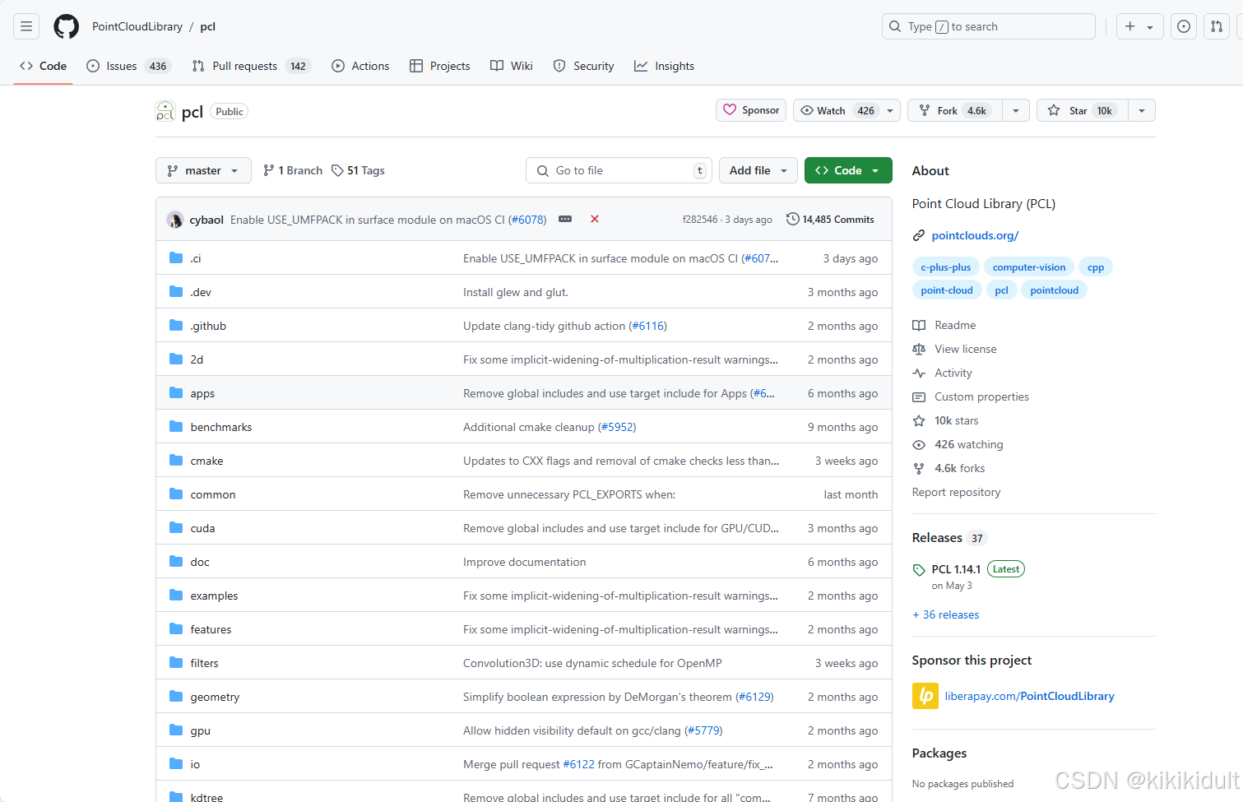The height and width of the screenshot is (802, 1243).
Task: Open pull requests icon in top header
Action: [1217, 26]
